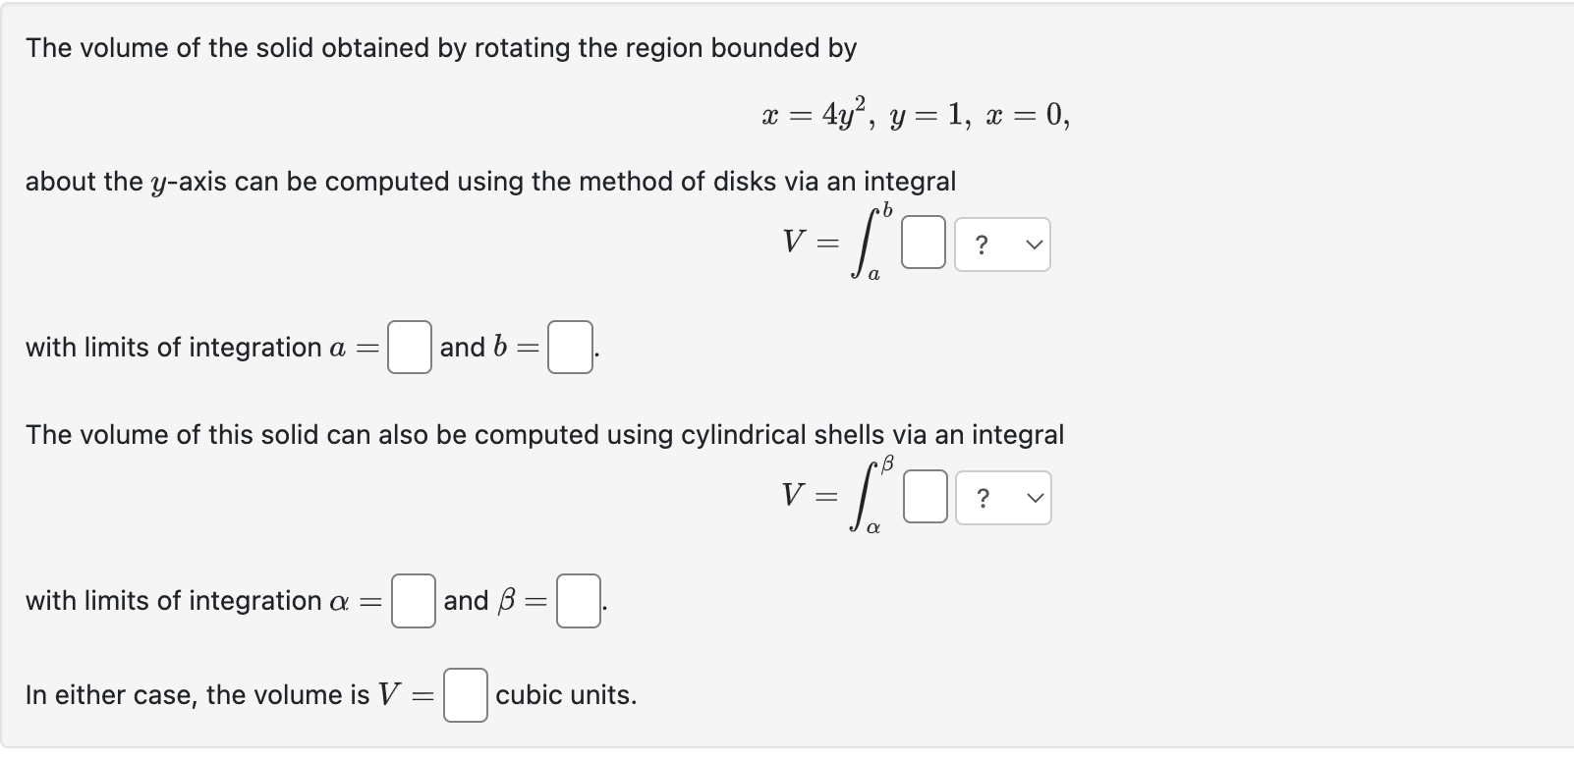This screenshot has width=1574, height=762.
Task: Select the blank beside 'and β ='
Action: coord(578,600)
